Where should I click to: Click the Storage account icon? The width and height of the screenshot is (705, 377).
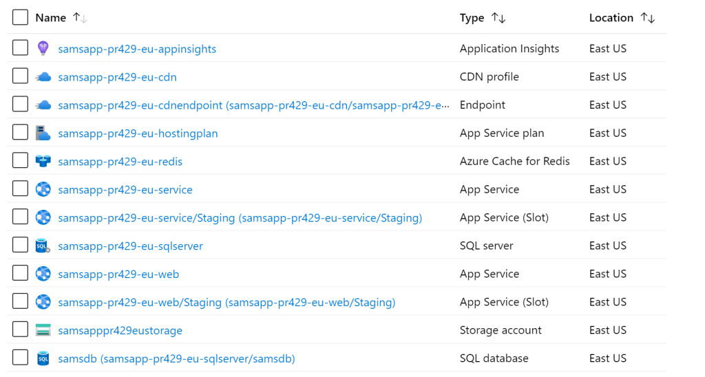[43, 330]
